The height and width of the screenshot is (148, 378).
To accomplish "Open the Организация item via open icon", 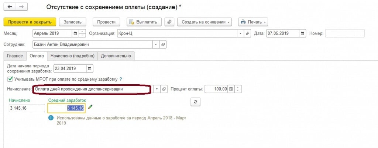I will pos(247,34).
